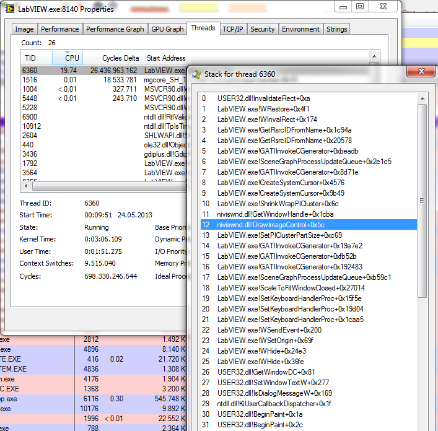Select stack frame 22 WSendEvent+0x200
Image resolution: width=438 pixels, height=431 pixels.
pyautogui.click(x=309, y=330)
